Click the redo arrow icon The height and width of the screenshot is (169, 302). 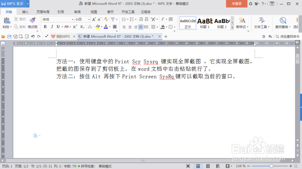point(39,36)
